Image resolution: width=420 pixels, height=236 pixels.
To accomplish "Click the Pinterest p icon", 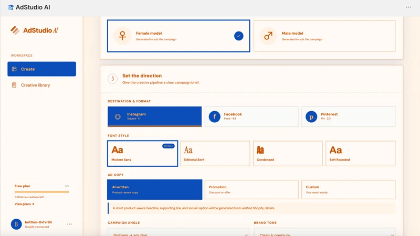I will (x=311, y=116).
